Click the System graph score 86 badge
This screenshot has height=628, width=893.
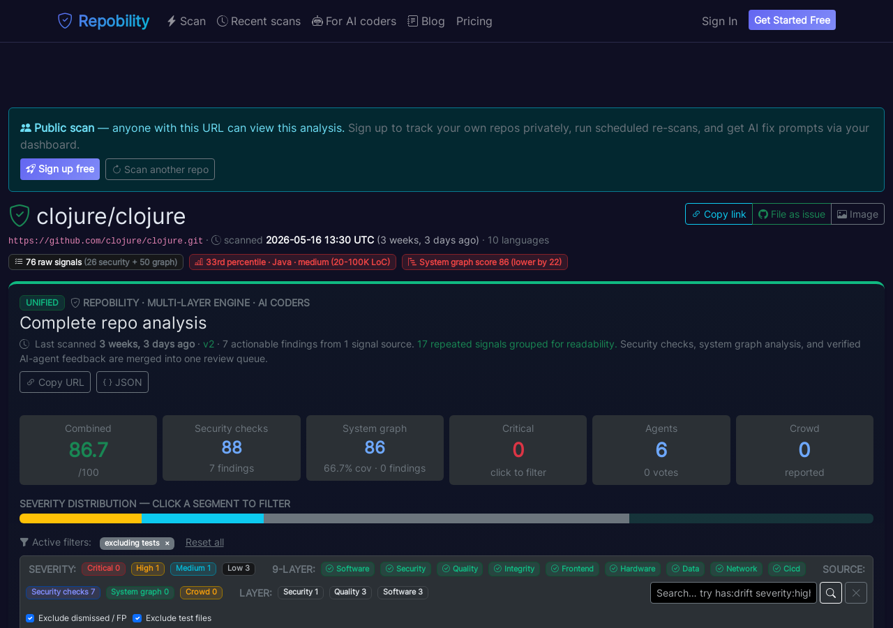pos(485,262)
